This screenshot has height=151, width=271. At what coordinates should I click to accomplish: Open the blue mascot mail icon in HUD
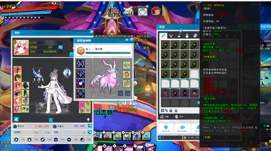point(143,11)
